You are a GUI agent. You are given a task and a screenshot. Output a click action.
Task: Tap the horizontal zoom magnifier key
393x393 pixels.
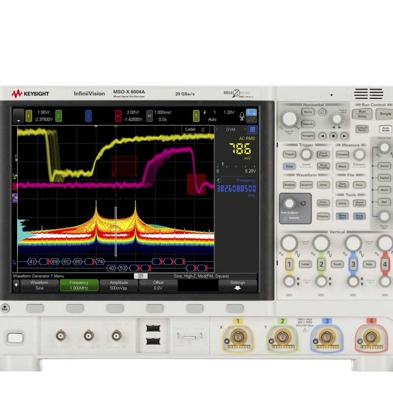pos(322,112)
